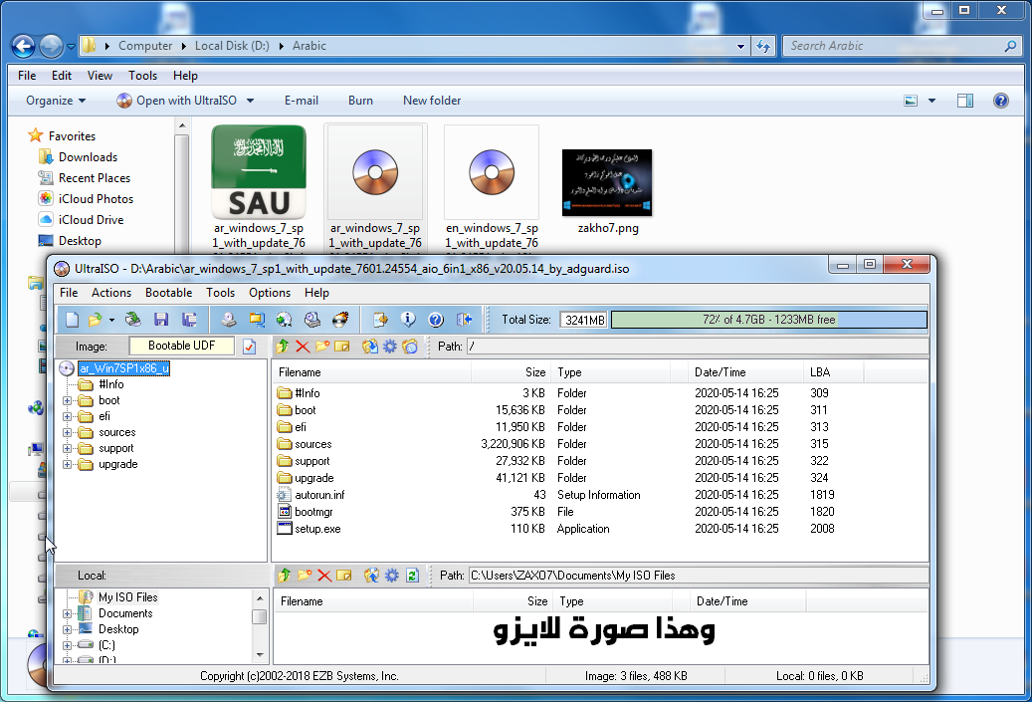Click New Folder icon in Image pane toolbar
1032x702 pixels.
(322, 346)
